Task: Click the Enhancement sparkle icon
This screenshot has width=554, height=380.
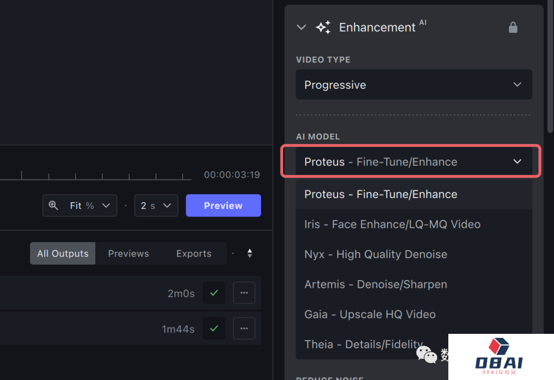Action: point(323,27)
